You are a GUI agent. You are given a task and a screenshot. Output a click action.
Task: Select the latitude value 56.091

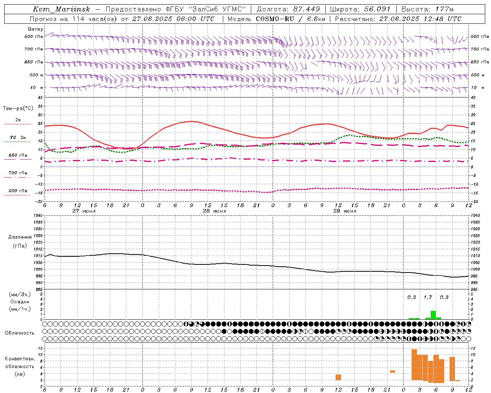pyautogui.click(x=377, y=9)
